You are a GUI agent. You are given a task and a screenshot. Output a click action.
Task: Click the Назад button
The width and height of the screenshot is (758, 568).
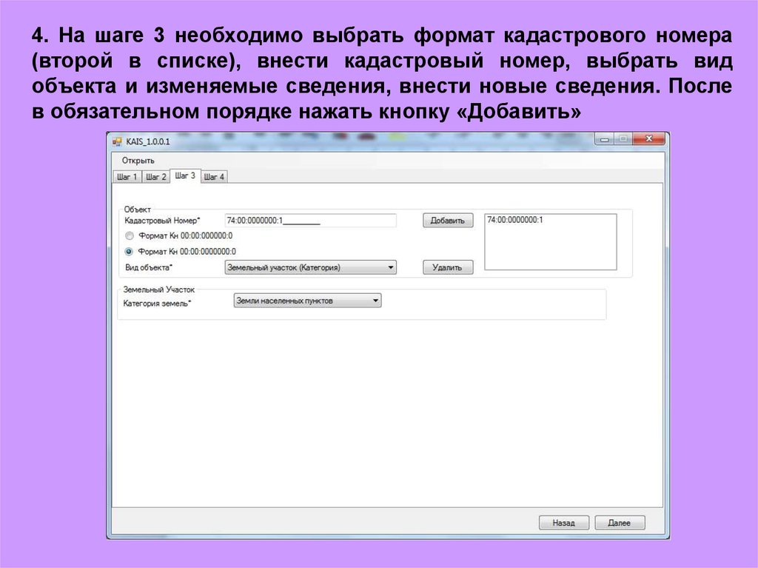click(563, 523)
